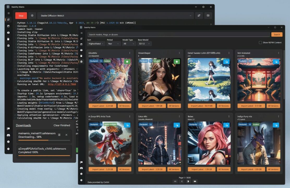Toggle auto-scroll icon in back window toolbar

[199, 16]
